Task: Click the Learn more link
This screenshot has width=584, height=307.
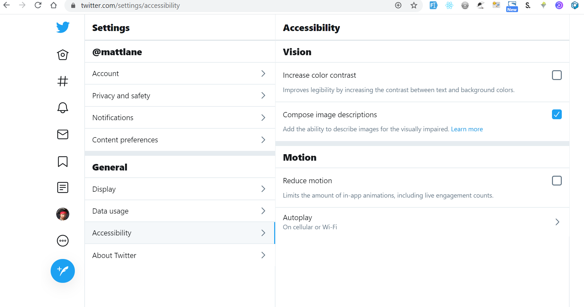Action: click(x=467, y=129)
